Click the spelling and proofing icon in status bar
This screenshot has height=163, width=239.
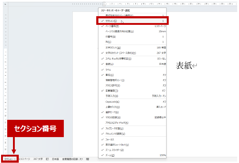47,159
